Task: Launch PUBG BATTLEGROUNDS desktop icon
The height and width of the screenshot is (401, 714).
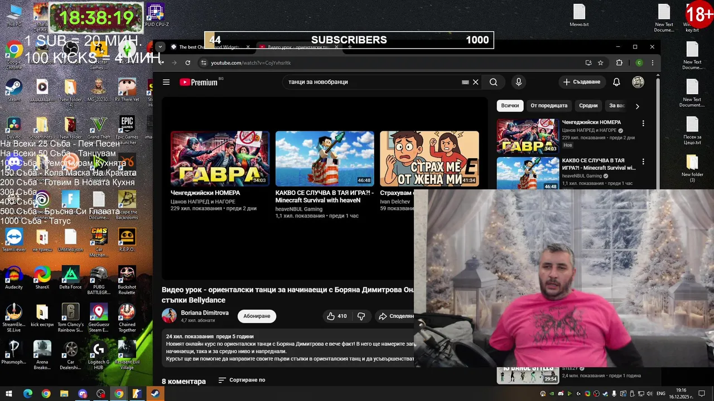Action: 99,281
